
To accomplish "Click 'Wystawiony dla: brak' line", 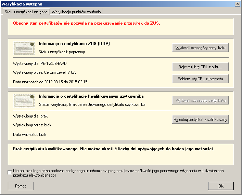I will pyautogui.click(x=30, y=116).
